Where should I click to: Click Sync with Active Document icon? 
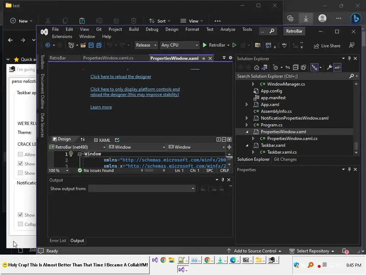tap(288, 68)
